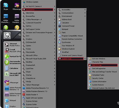Open Microsoft Office Excel 2007 shortcut
Viewport: 119px width, 108px height.
tap(13, 74)
